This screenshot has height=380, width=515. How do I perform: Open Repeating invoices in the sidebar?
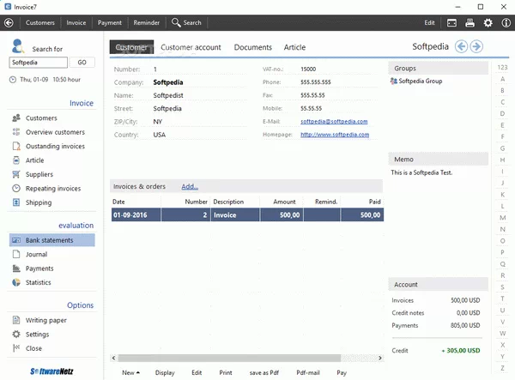coord(52,189)
